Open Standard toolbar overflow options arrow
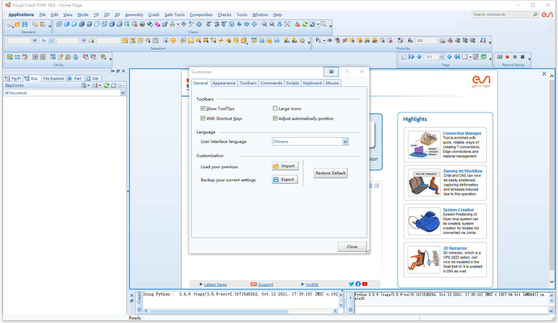Image resolution: width=558 pixels, height=323 pixels. point(50,26)
